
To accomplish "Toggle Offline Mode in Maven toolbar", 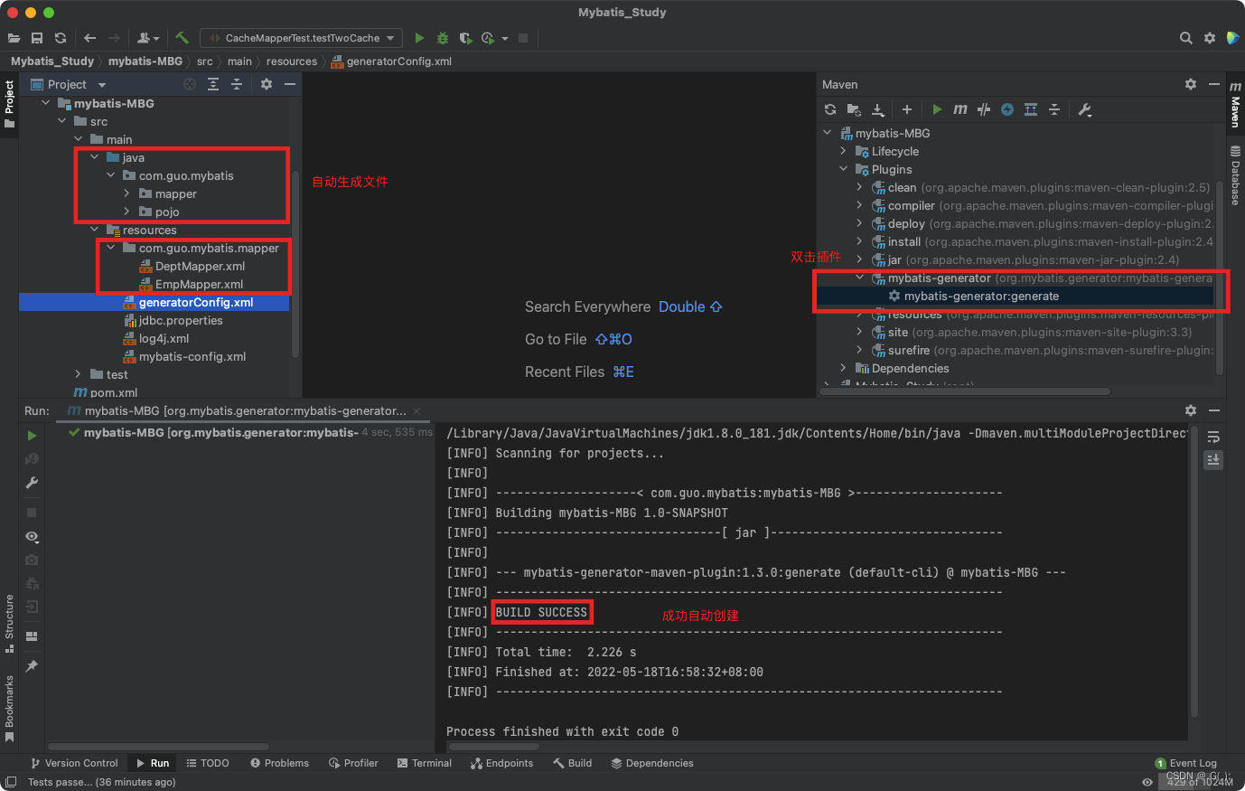I will coord(984,109).
